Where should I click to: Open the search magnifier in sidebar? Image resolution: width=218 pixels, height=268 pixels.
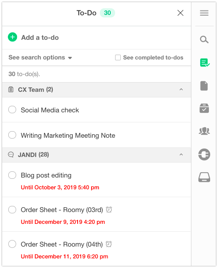pyautogui.click(x=204, y=39)
